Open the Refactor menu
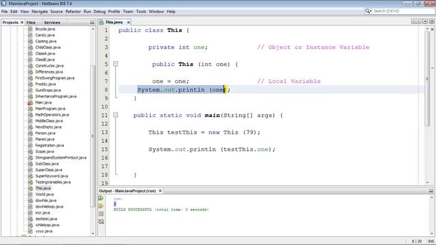436x245 pixels. [73, 12]
